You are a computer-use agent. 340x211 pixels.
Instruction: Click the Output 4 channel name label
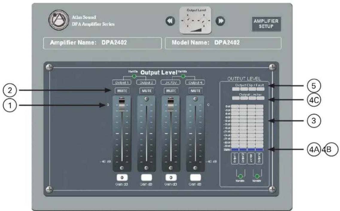195,82
